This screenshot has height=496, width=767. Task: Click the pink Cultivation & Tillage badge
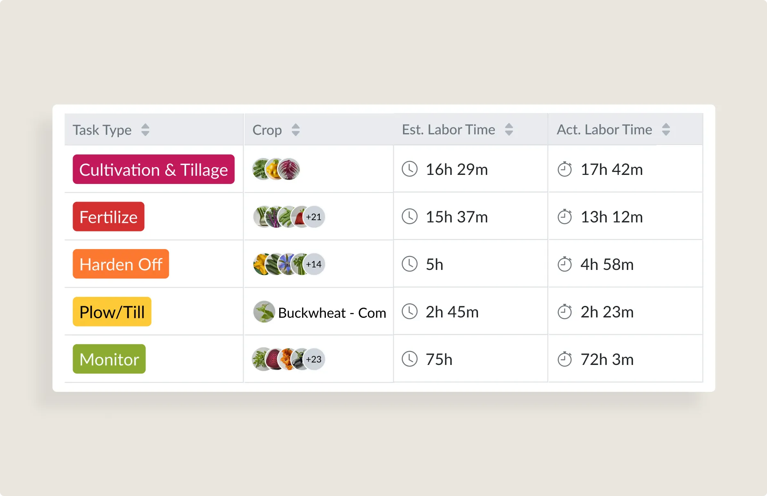(154, 169)
